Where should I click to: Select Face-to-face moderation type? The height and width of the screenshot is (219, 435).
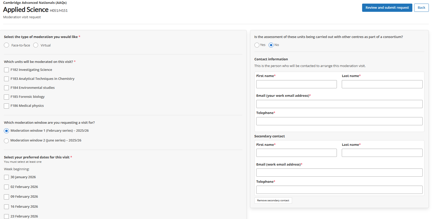[x=7, y=45]
